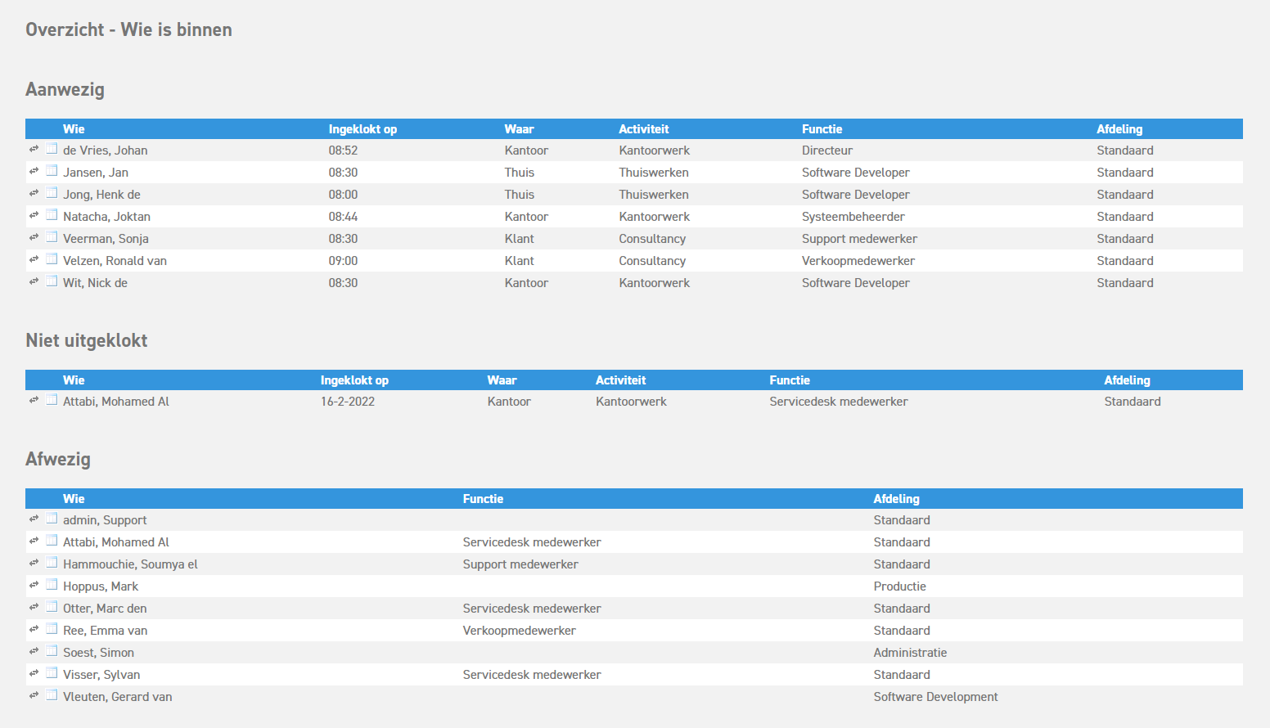Click the swap arrows icon for Veerman, Sonja
Viewport: 1270px width, 728px height.
34,237
